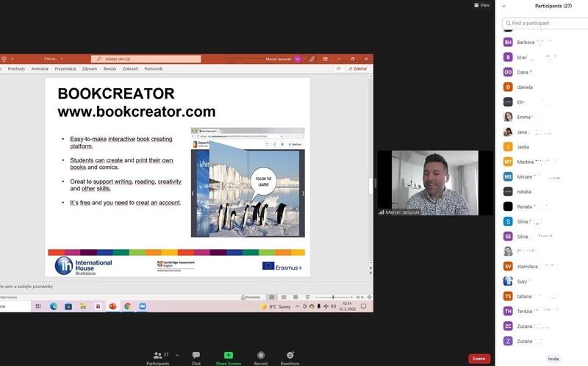The image size is (588, 366).
Task: Click the www.bookcreator.com title text
Action: click(137, 112)
